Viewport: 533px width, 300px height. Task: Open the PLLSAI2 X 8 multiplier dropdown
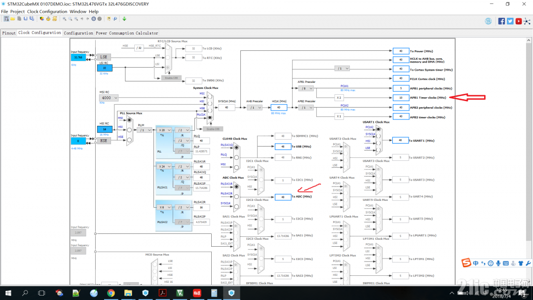(x=164, y=207)
